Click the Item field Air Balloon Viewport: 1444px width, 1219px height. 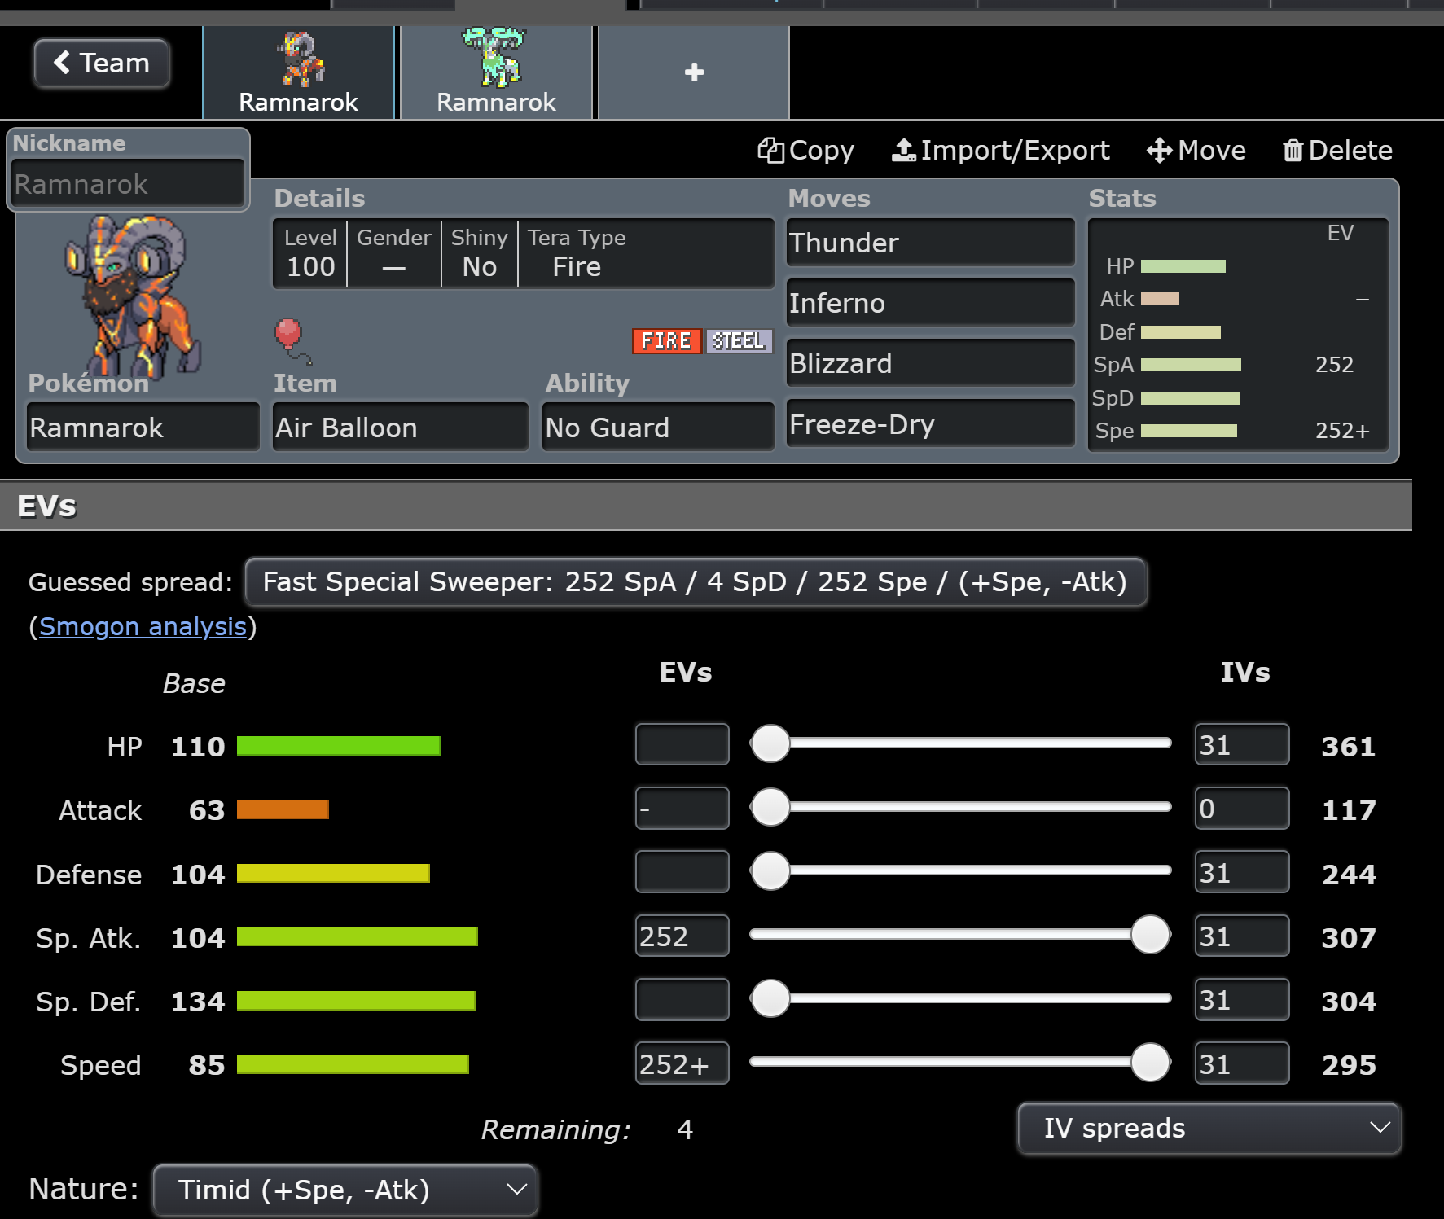click(400, 427)
